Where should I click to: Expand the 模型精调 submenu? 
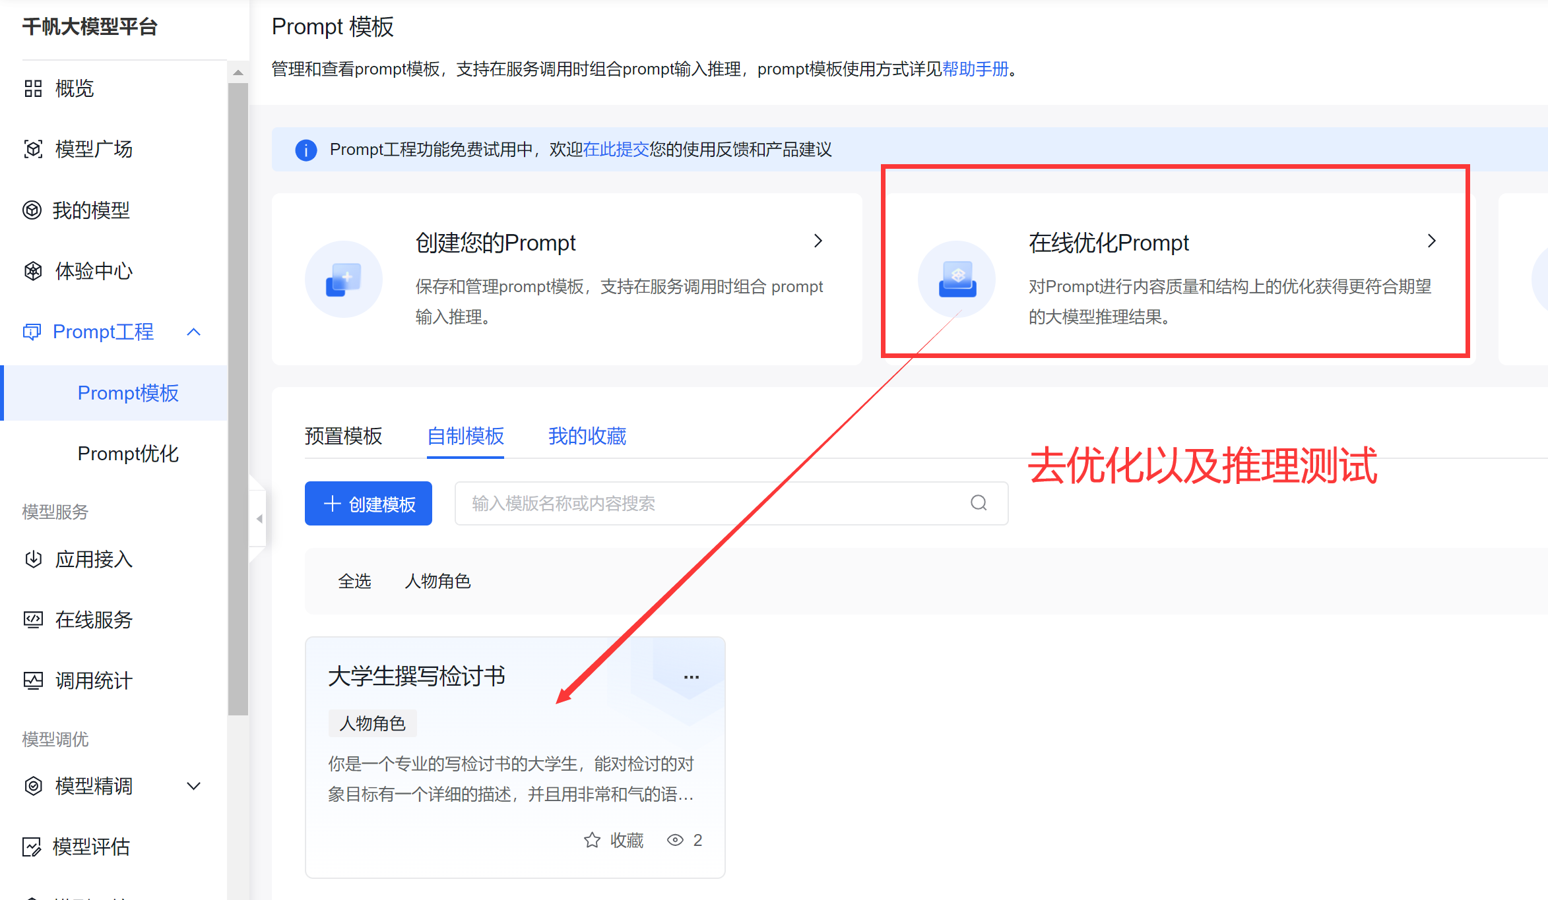click(x=193, y=786)
